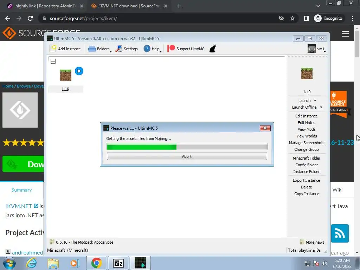Open the Chrome tab search chevron
The width and height of the screenshot is (360, 270).
(x=318, y=6)
